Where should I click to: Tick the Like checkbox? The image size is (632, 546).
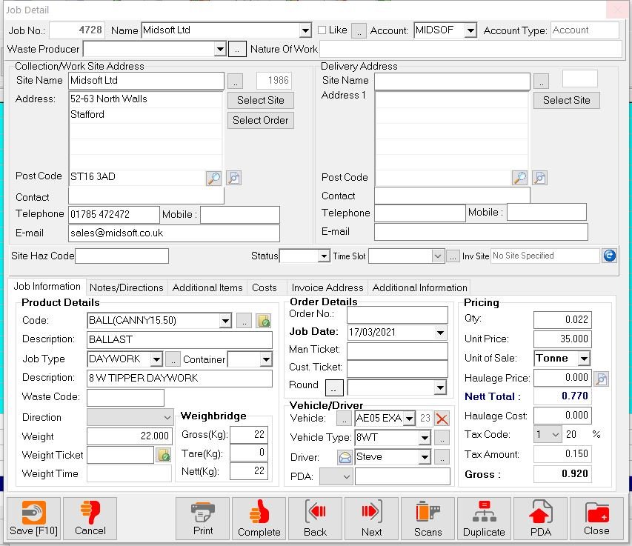coord(322,30)
